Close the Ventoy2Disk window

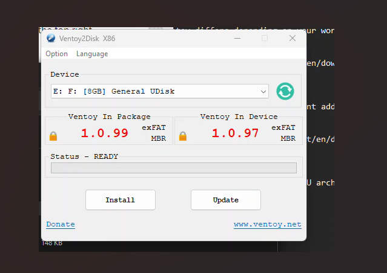(x=293, y=38)
